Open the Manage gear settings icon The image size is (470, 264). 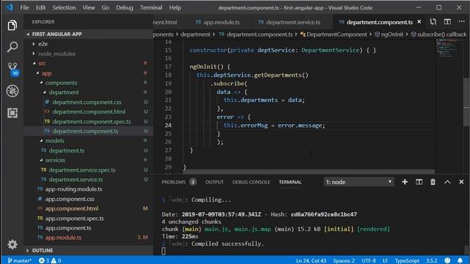pyautogui.click(x=12, y=244)
